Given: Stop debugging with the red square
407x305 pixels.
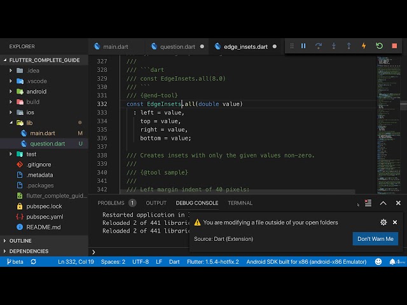Looking at the screenshot, I should click(x=394, y=46).
